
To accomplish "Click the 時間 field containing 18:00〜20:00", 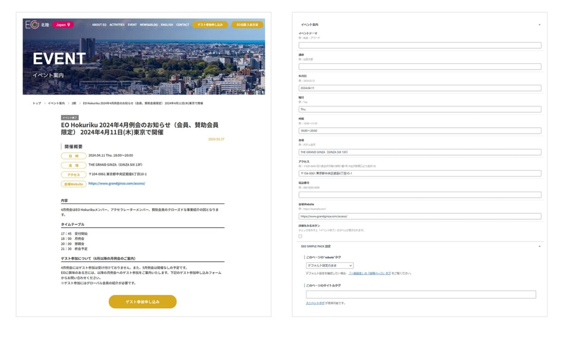I will (x=420, y=131).
